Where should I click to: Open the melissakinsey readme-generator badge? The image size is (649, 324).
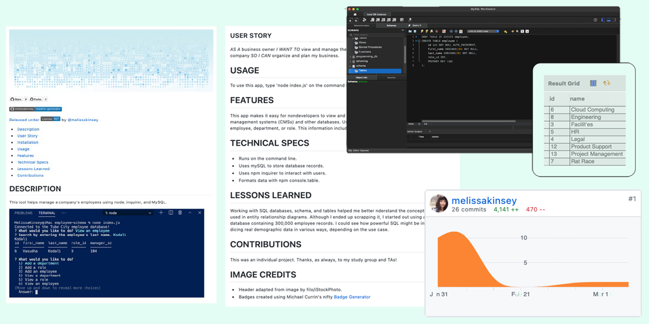[35, 109]
